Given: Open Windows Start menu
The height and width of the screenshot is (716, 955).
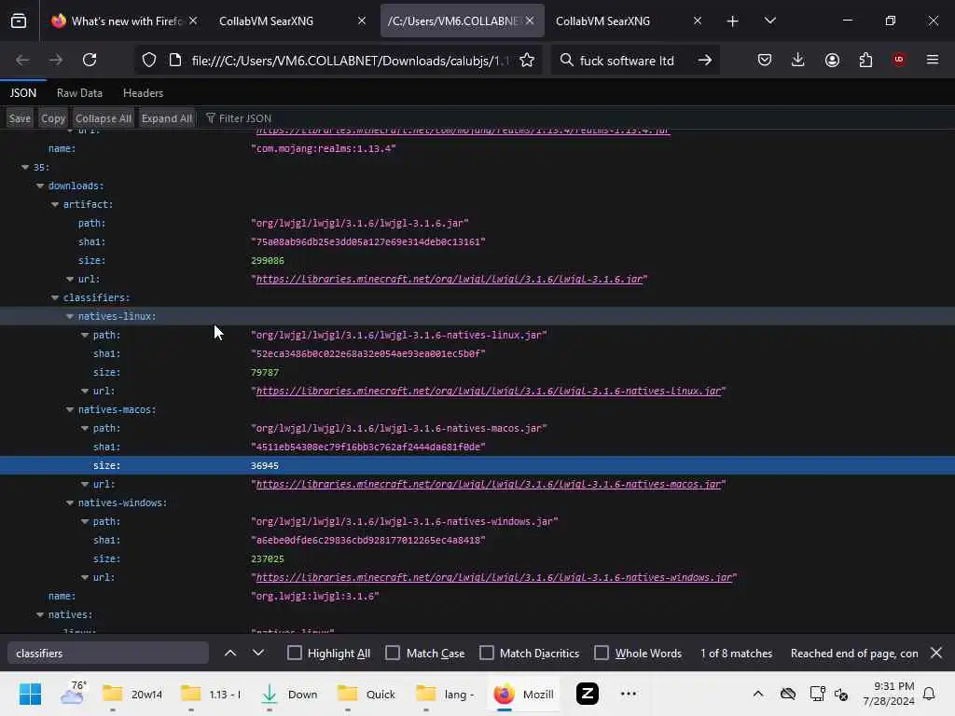Looking at the screenshot, I should [30, 694].
